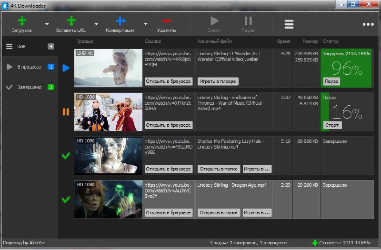Image resolution: width=381 pixels, height=250 pixels.
Task: Click the blue play icon beside the first download
Action: [66, 68]
